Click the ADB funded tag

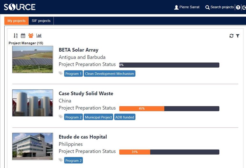[125, 117]
